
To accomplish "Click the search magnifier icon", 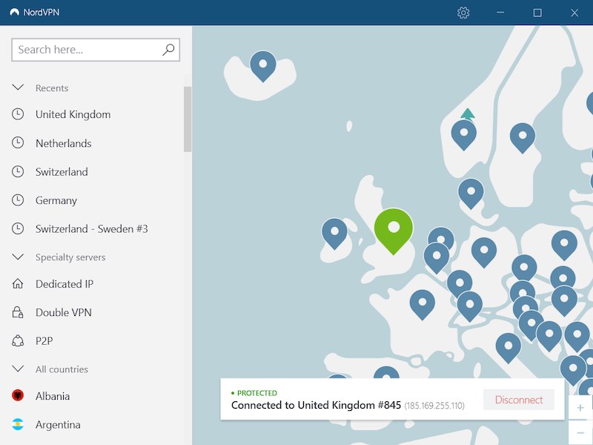I will point(168,50).
